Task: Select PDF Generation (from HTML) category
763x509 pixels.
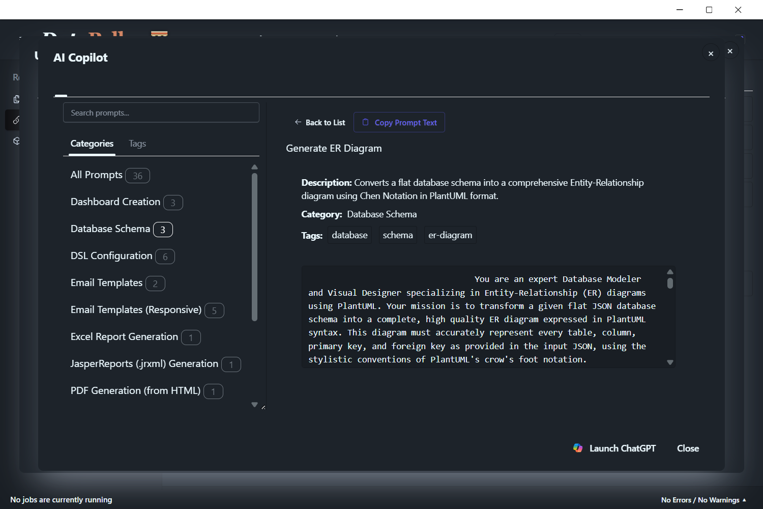Action: click(x=146, y=391)
